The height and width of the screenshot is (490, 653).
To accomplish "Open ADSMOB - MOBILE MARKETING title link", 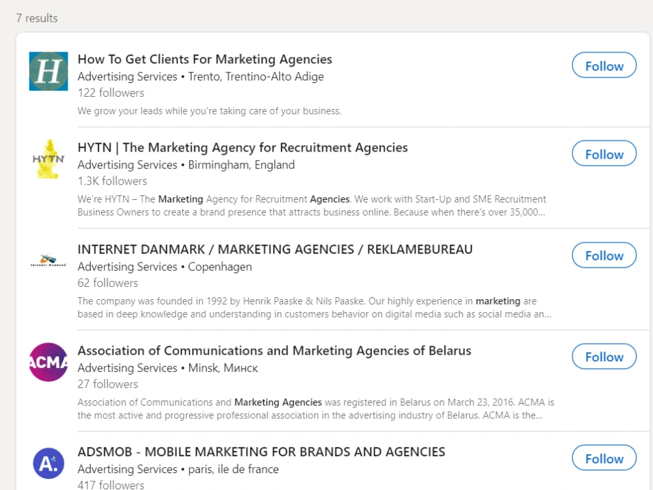I will pos(261,452).
